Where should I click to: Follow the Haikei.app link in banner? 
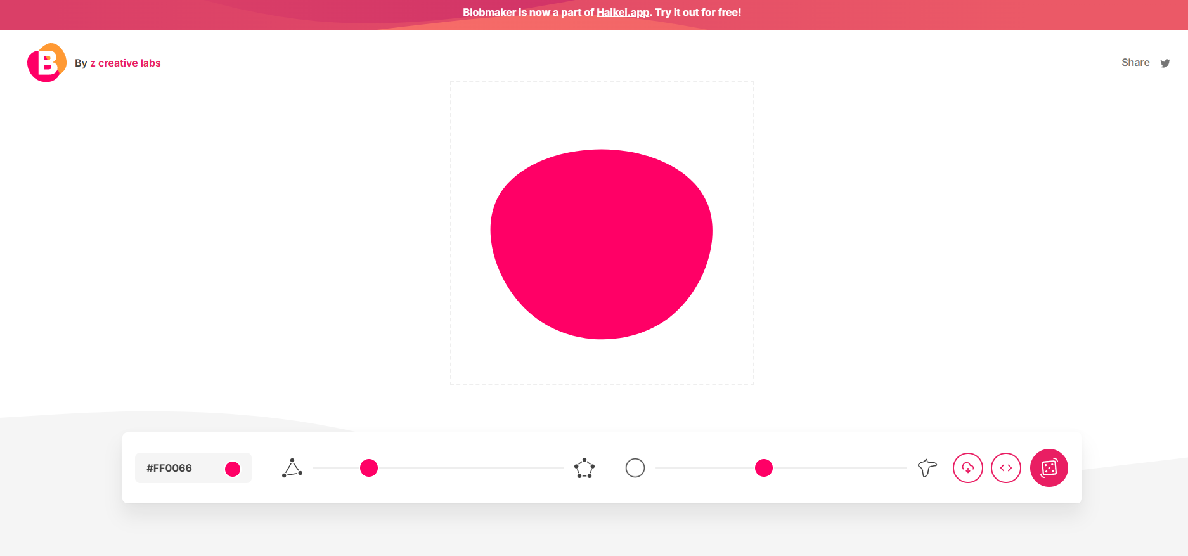click(x=623, y=12)
